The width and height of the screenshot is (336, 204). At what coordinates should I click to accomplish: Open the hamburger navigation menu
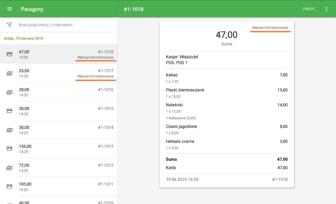click(x=9, y=9)
